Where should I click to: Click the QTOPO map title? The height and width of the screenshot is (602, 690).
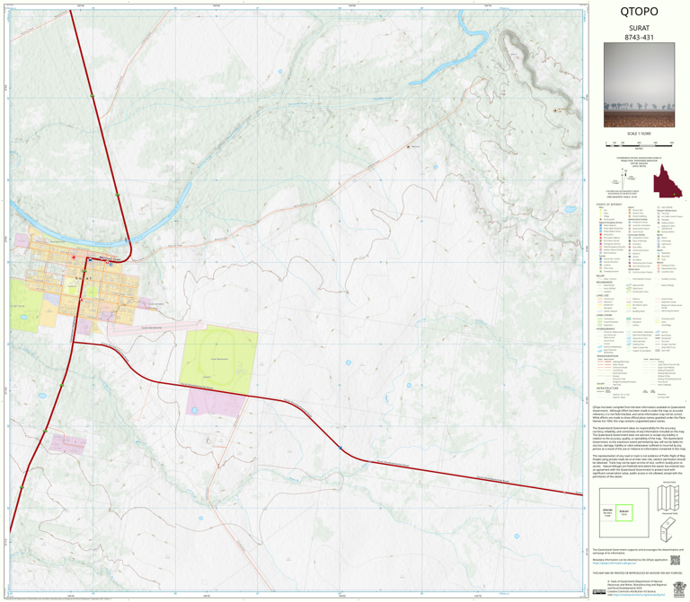click(639, 12)
